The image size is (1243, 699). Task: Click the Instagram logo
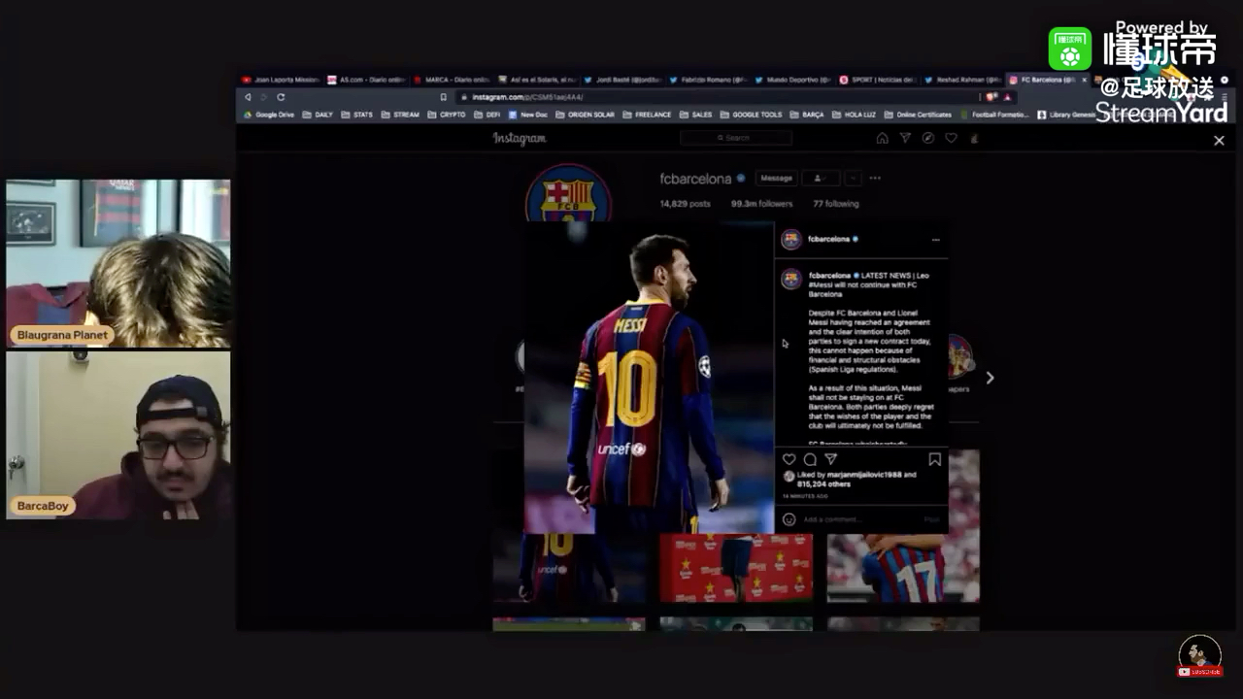click(x=520, y=138)
